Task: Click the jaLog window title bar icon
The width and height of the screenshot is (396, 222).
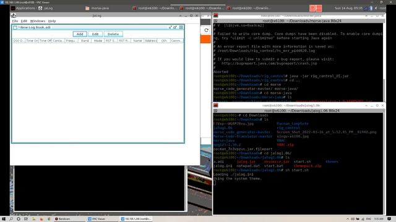Action: tap(14, 15)
